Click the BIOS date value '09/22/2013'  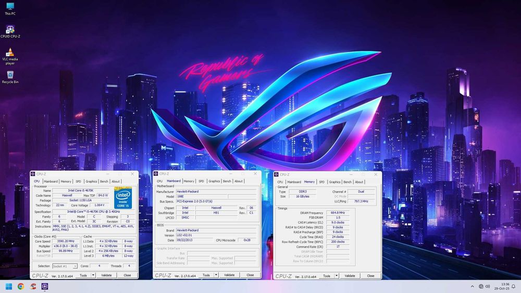[194, 240]
